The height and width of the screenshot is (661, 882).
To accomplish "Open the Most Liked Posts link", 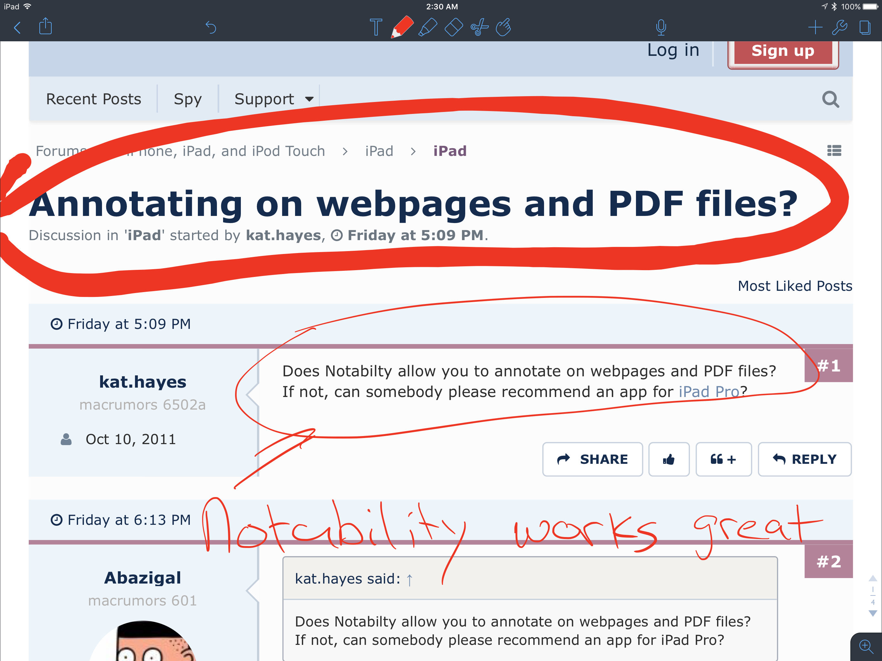I will tap(795, 286).
